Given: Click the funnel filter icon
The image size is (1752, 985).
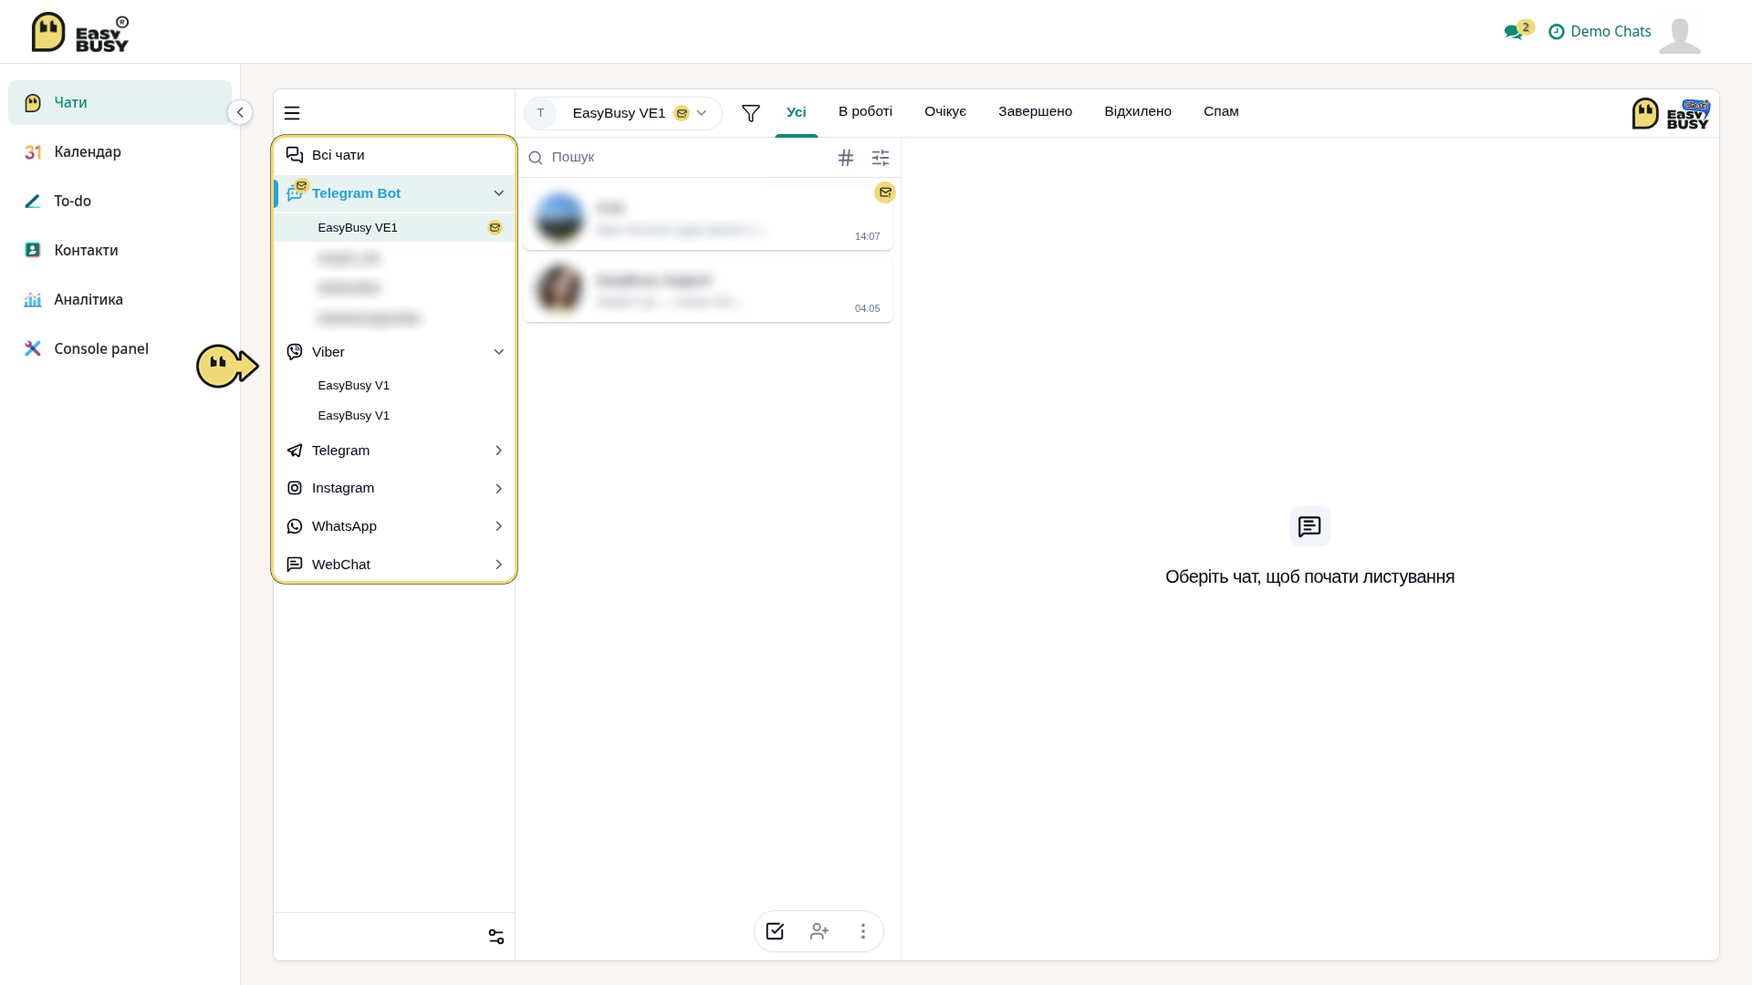Looking at the screenshot, I should click(x=751, y=114).
